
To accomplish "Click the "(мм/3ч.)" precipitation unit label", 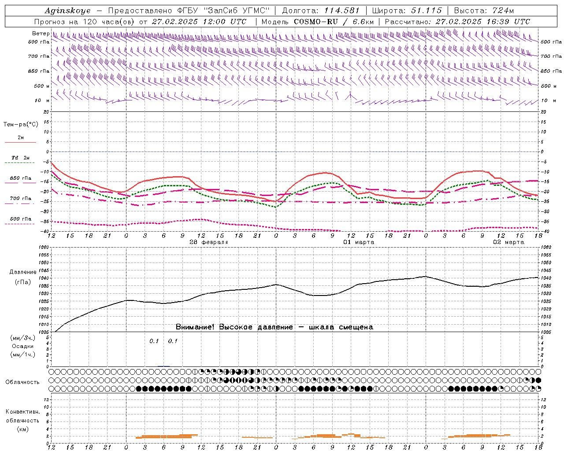I will pyautogui.click(x=23, y=338).
